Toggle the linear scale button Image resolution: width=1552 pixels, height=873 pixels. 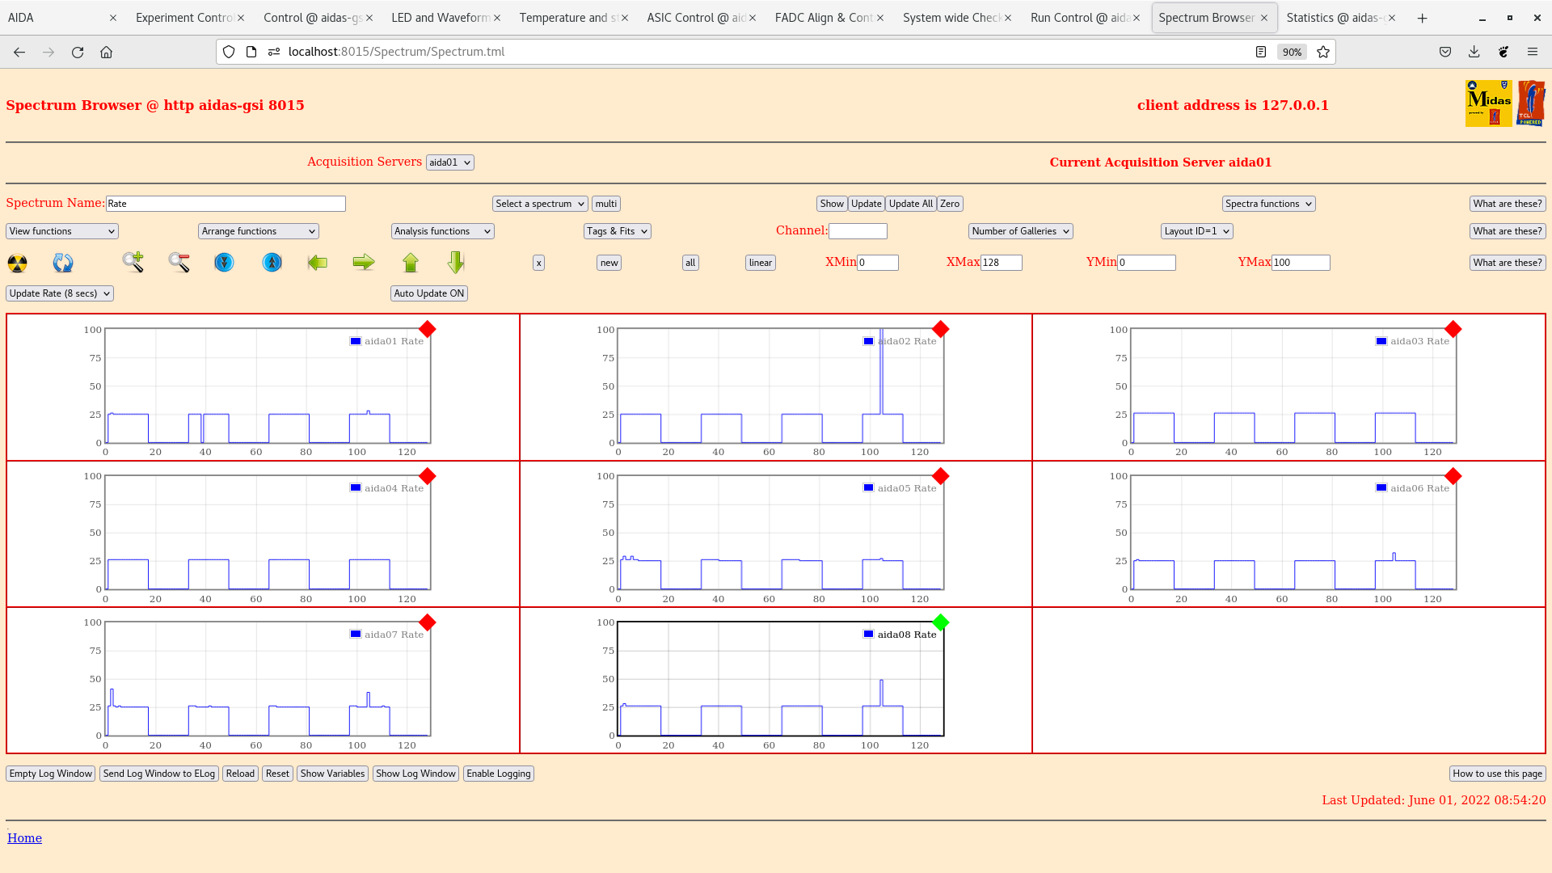pos(760,263)
